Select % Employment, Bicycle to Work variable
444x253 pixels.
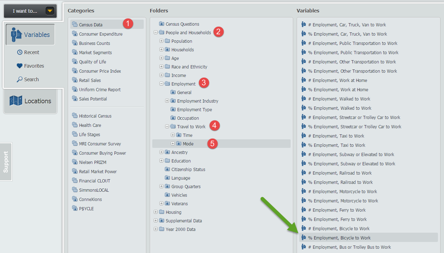[339, 238]
